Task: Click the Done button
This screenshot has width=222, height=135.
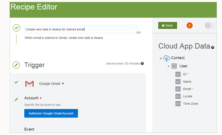Action: pyautogui.click(x=167, y=25)
